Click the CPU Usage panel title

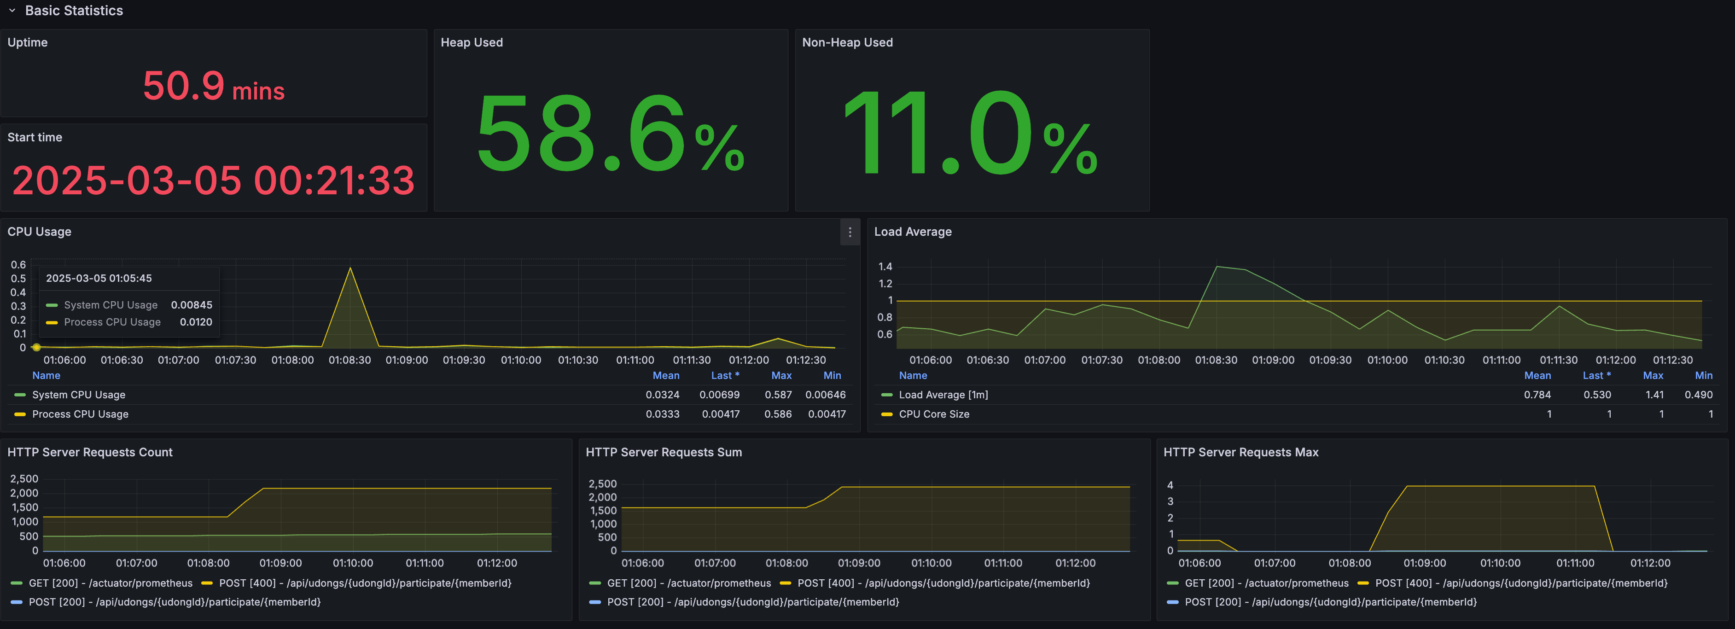[39, 232]
